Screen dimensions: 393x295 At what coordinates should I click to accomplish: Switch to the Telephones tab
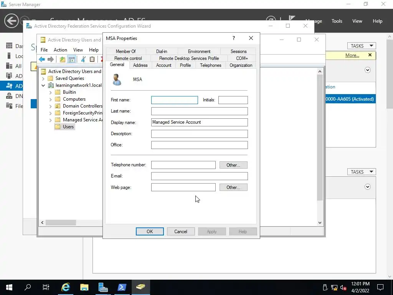point(211,65)
